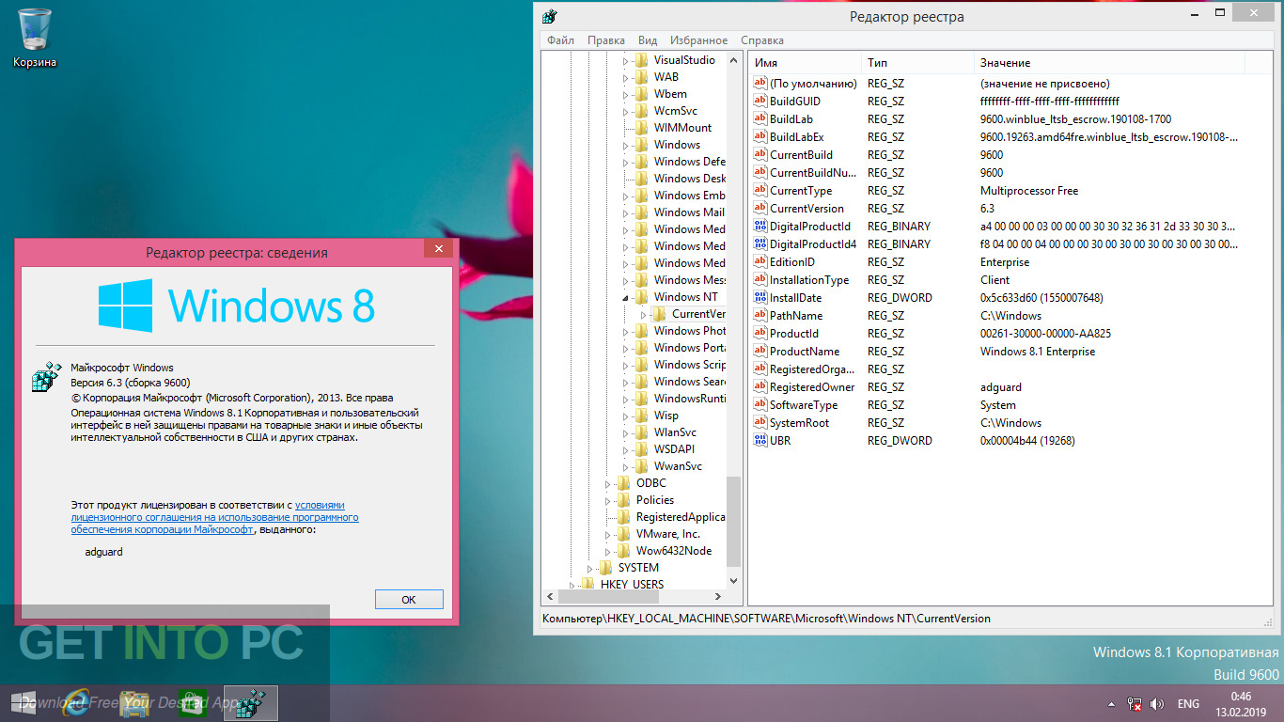
Task: Open the Start button on taskbar
Action: [x=24, y=702]
